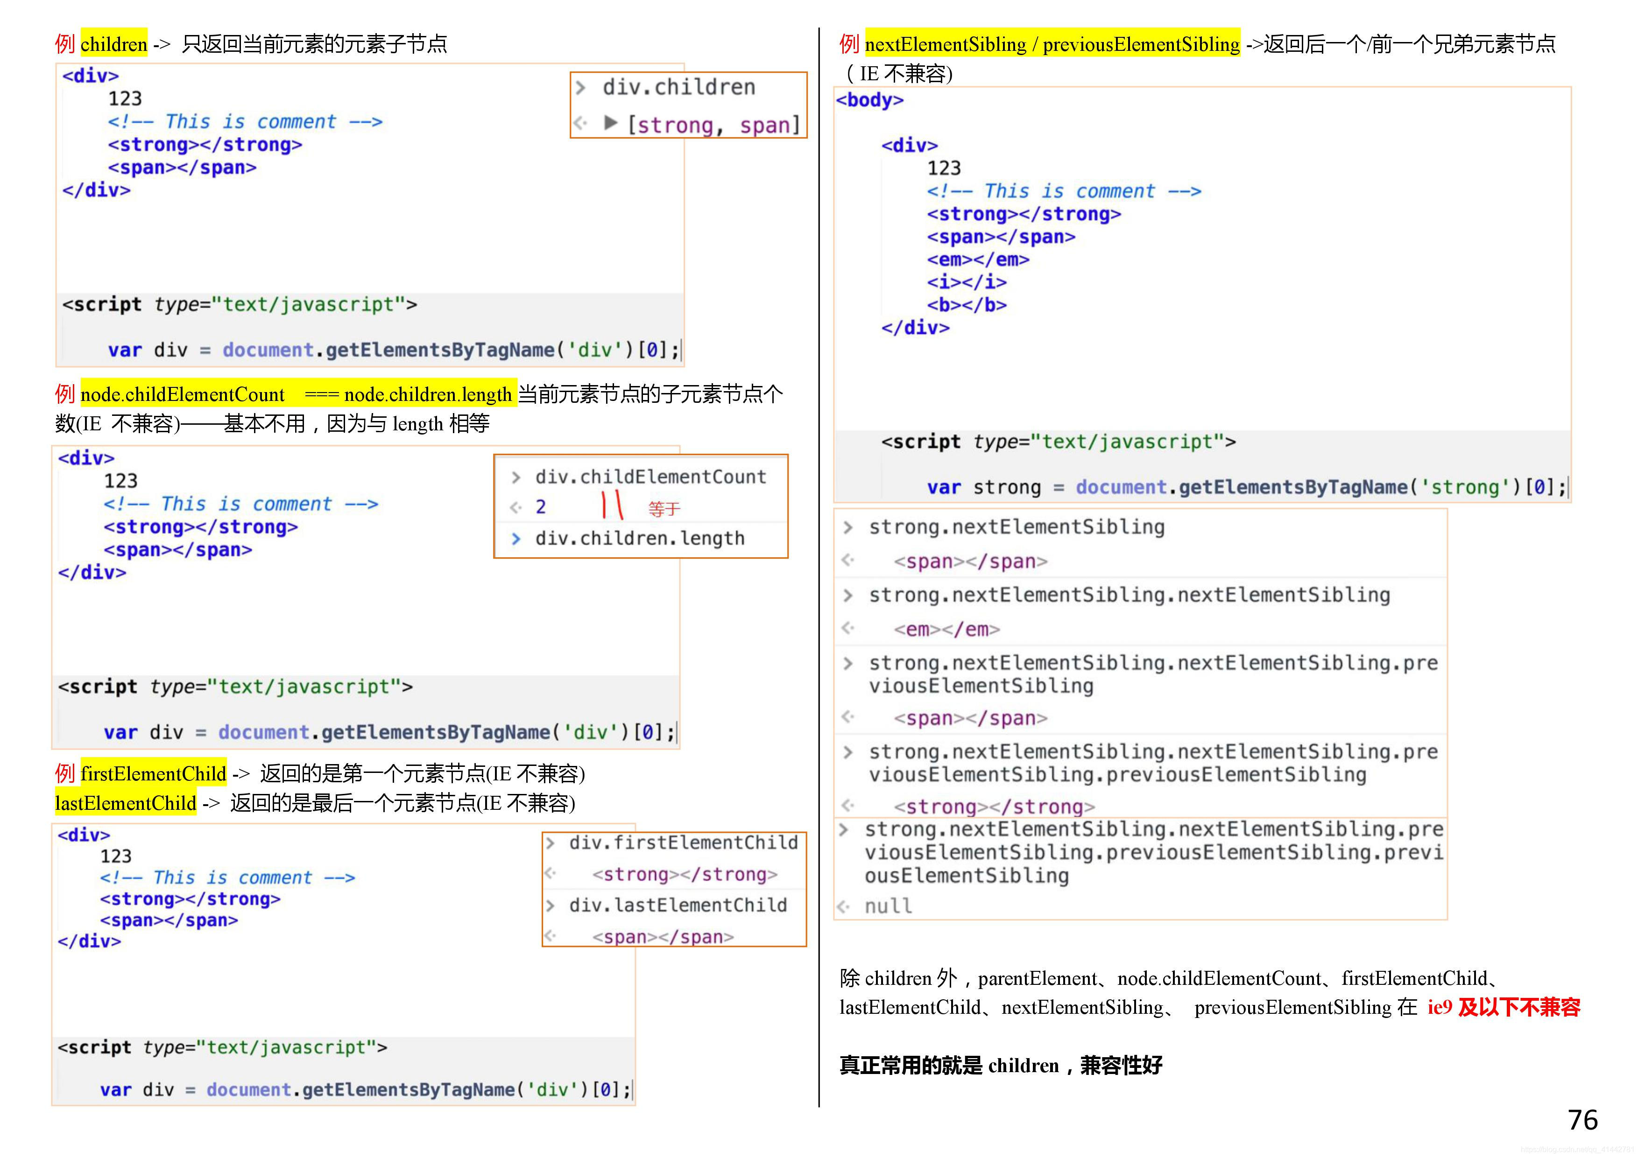
Task: Select the console output [strong, span]
Action: click(713, 125)
